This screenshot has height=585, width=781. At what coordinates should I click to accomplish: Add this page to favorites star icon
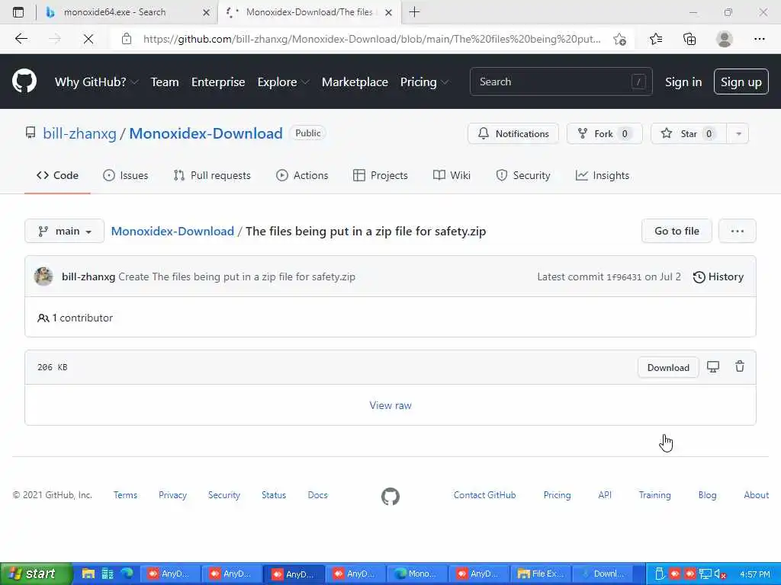click(619, 39)
